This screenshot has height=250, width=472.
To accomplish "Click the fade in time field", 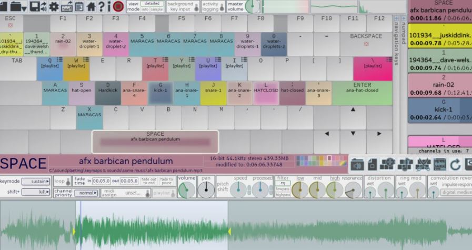I will pos(101,181).
